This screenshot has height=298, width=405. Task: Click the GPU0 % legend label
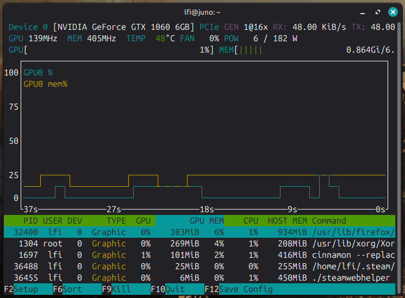coord(38,73)
